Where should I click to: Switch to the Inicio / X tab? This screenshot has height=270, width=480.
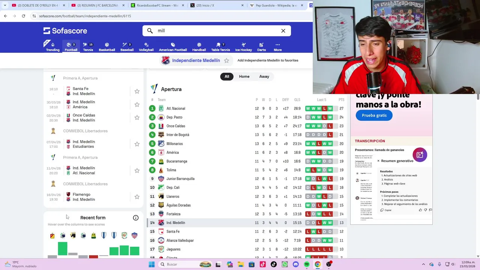pos(216,5)
